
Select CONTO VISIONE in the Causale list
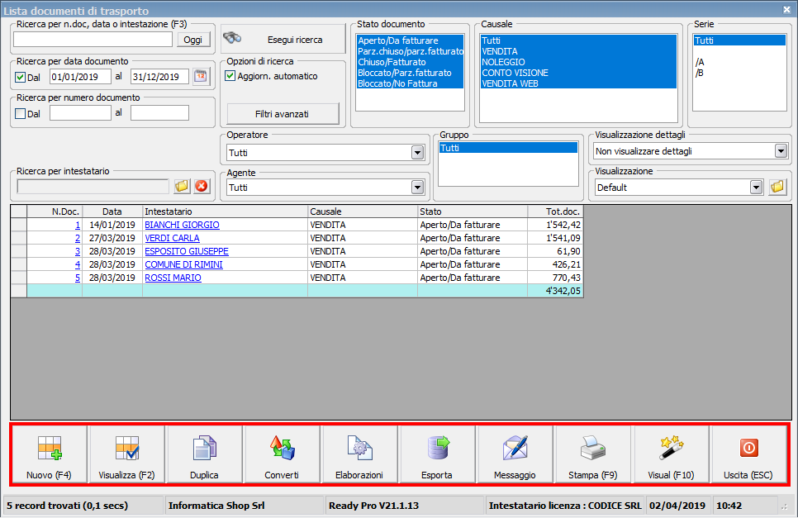pyautogui.click(x=578, y=73)
